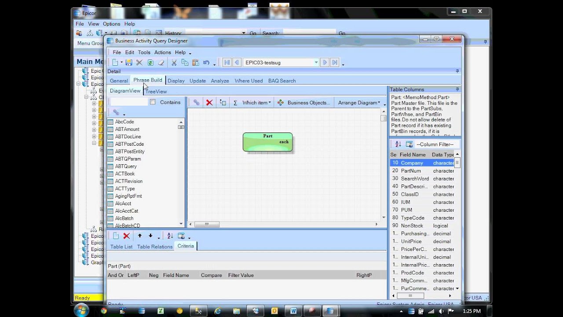Open the Which item dropdown

pos(256,103)
